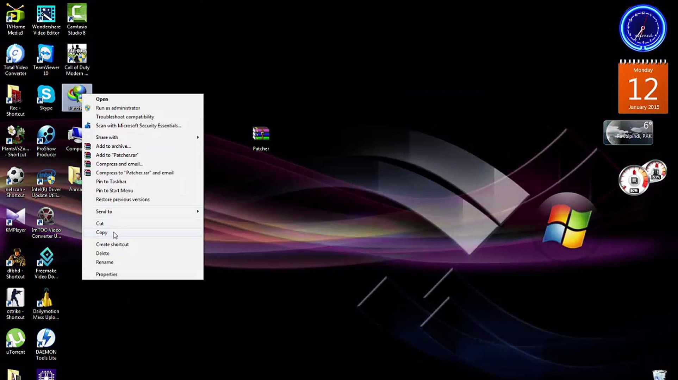Select the Total Video Converter icon
678x380 pixels.
pos(15,60)
